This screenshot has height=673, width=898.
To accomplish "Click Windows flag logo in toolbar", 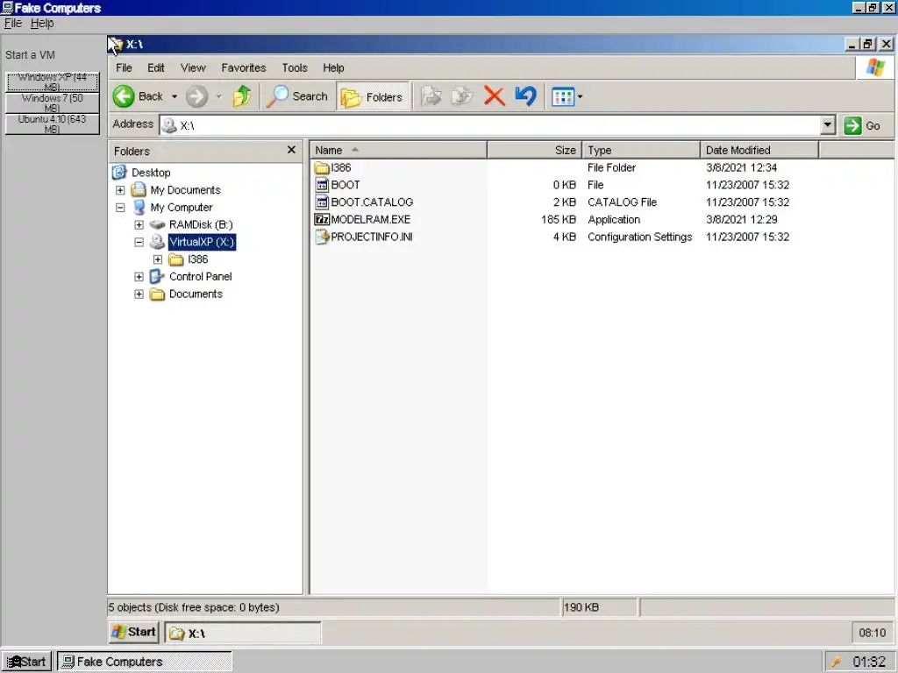I will pos(875,67).
